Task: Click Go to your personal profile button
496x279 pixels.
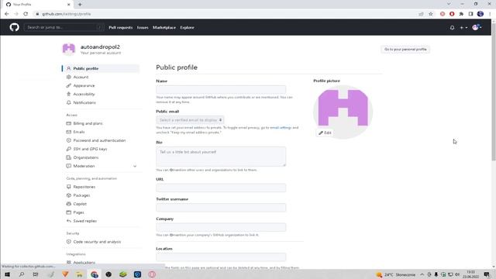Action: tap(405, 50)
